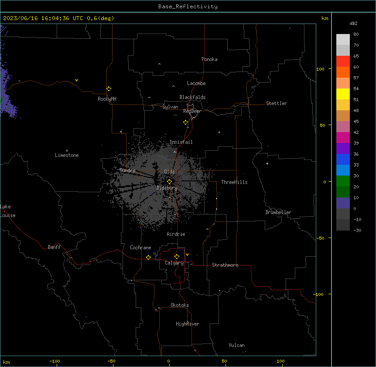The image size is (376, 367).
Task: Click the 65 value in the dBZ legend
Action: point(356,56)
